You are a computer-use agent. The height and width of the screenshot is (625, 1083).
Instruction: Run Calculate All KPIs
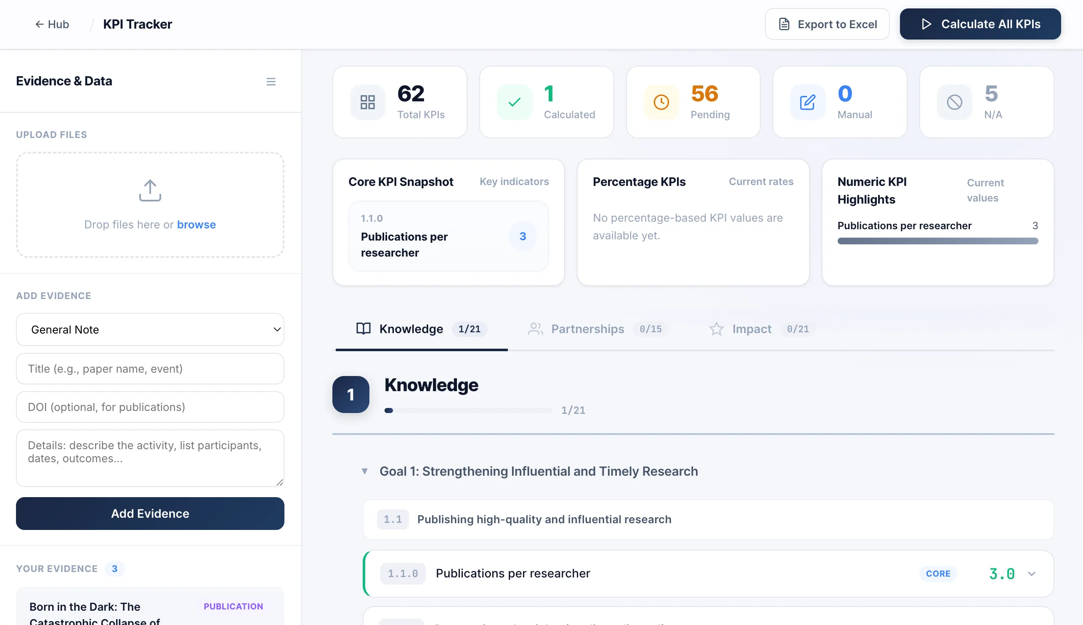click(980, 24)
